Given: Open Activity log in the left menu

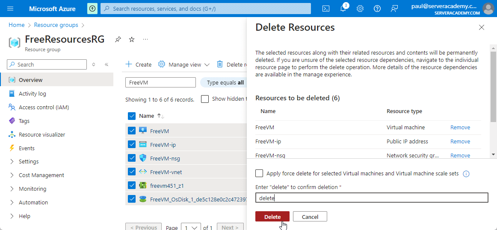Looking at the screenshot, I should tap(32, 93).
